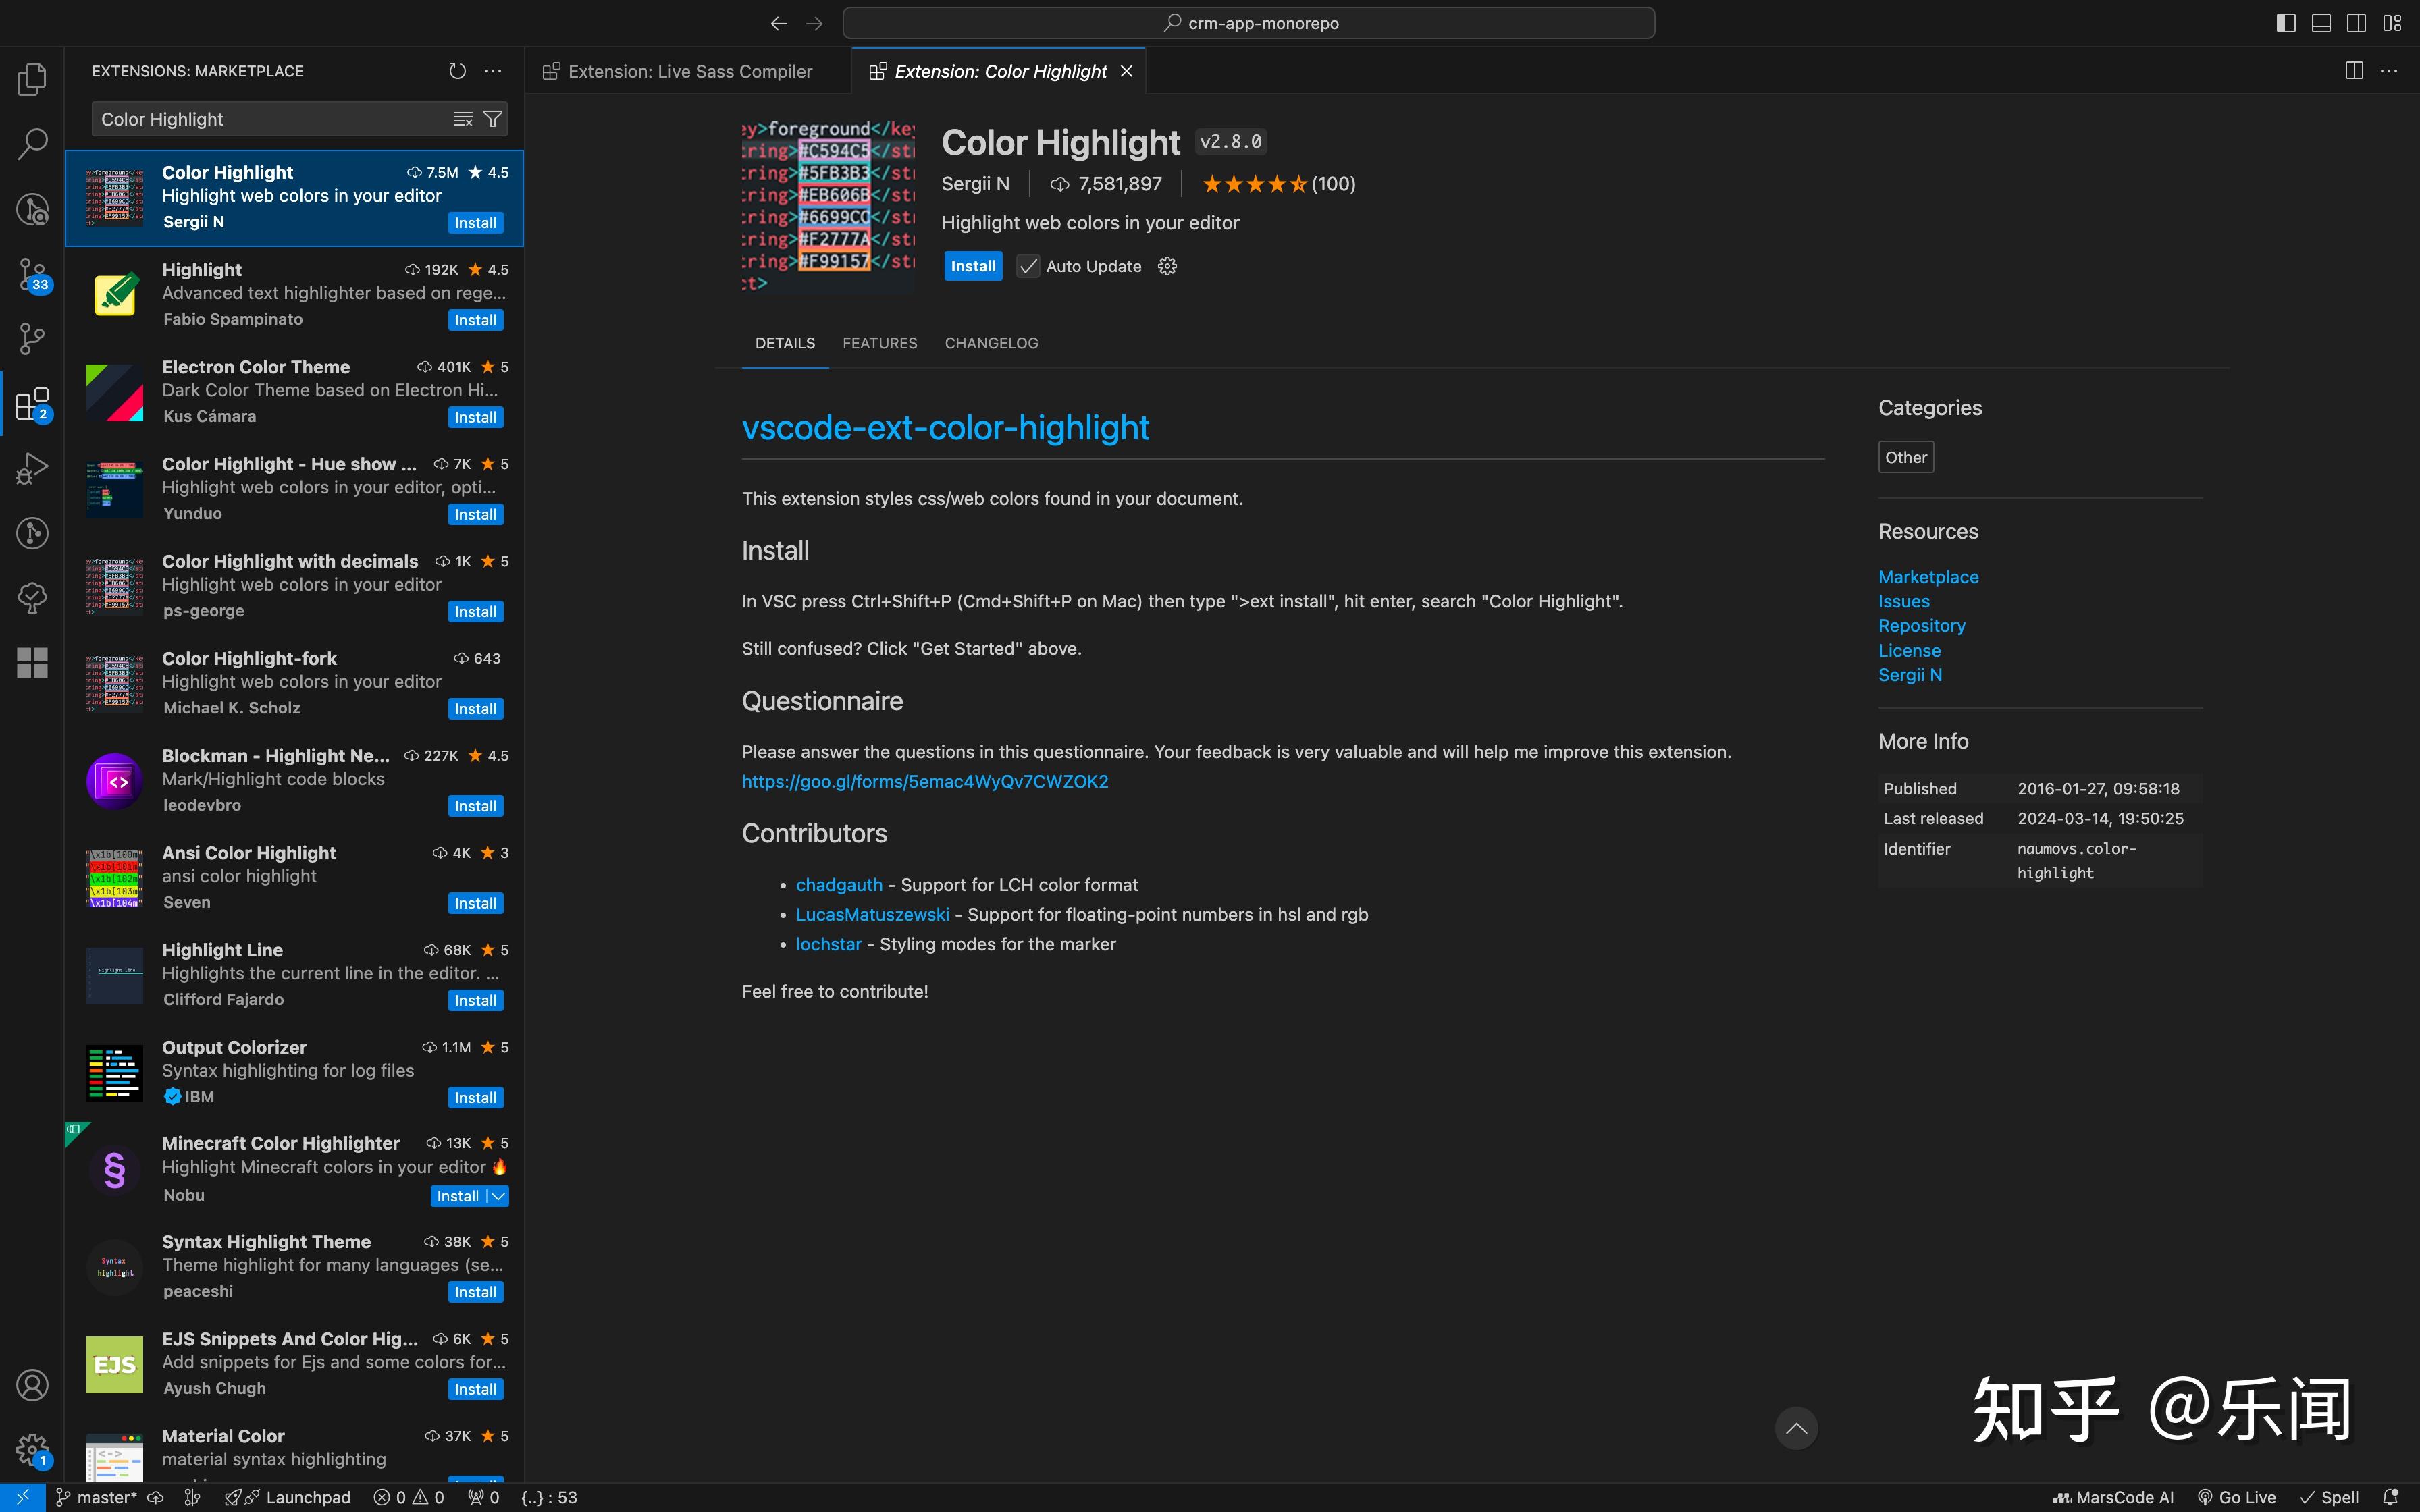Screen dimensions: 2420x1512
Task: Open Sergii N publisher name in header
Action: point(975,184)
